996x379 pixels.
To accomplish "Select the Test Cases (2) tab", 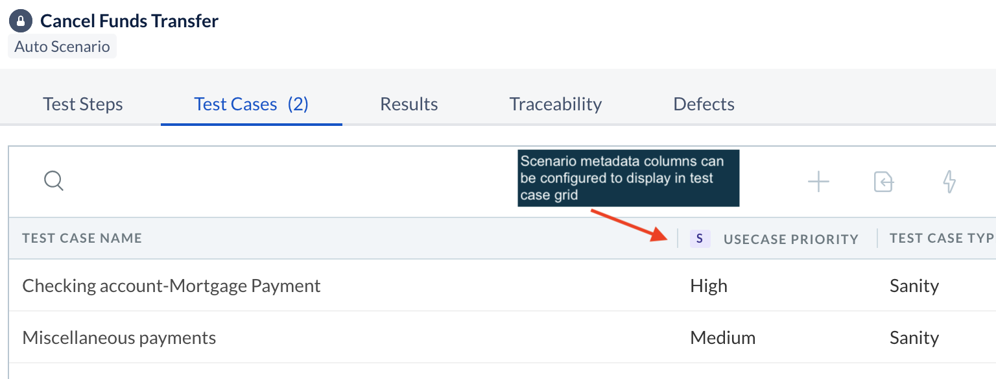I will point(251,104).
